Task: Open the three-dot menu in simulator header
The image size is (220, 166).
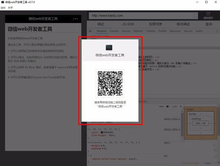Action: pyautogui.click(x=75, y=19)
